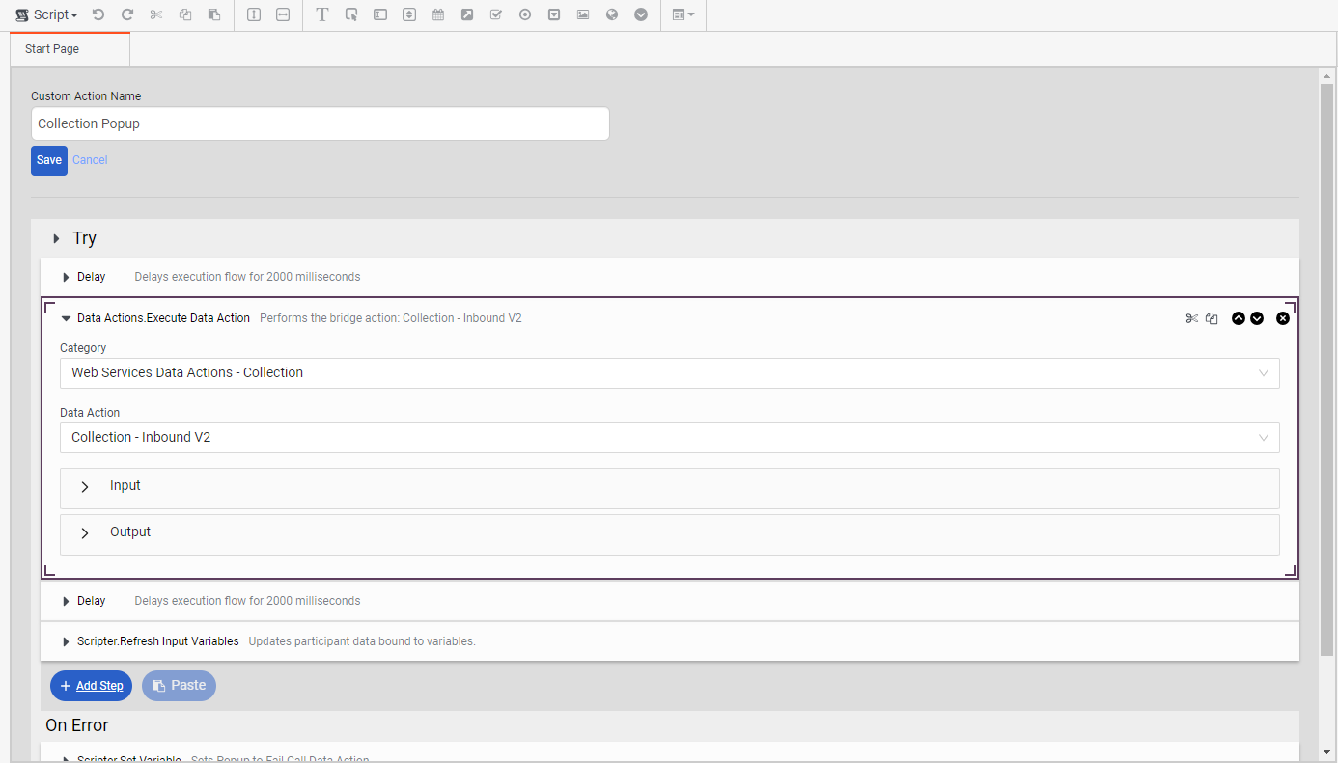This screenshot has height=763, width=1338.
Task: Collapse the Data Actions.Execute Data Action step
Action: (x=67, y=318)
